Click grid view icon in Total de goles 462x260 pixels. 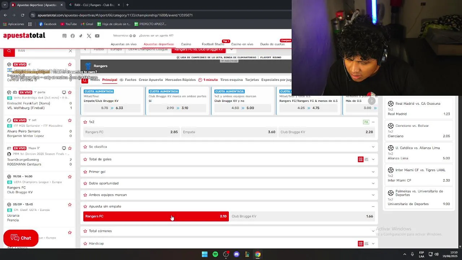tap(361, 159)
